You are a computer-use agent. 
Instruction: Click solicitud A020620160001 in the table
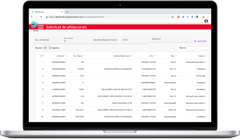click(58, 69)
